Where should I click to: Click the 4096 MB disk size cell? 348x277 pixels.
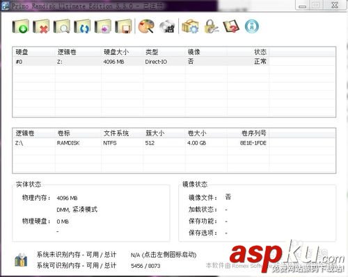coord(113,62)
